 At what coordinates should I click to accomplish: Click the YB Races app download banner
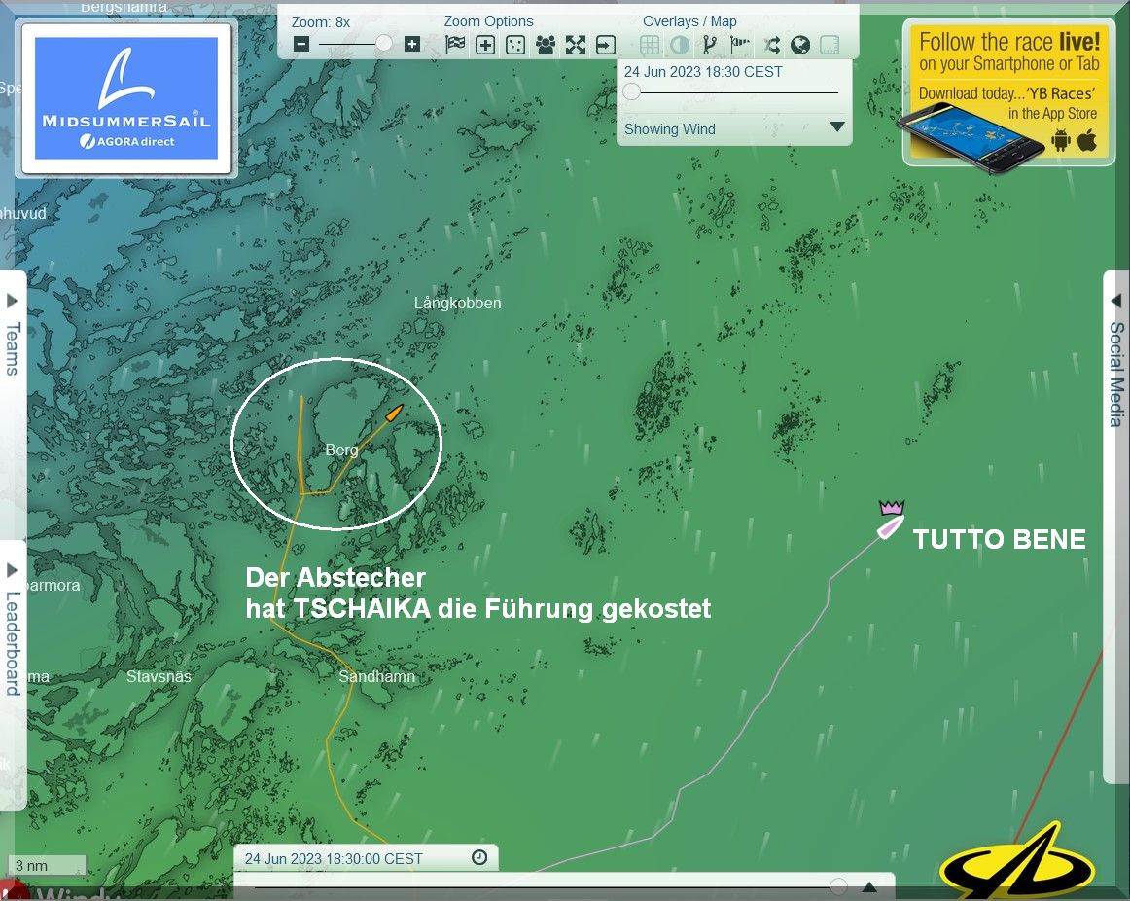(x=1006, y=94)
